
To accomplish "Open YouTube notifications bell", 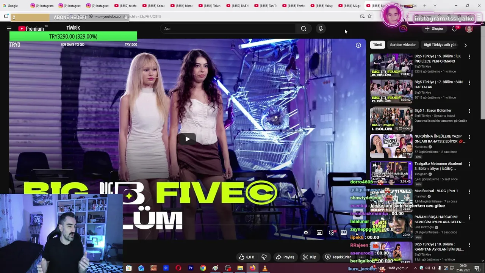I will (x=454, y=28).
